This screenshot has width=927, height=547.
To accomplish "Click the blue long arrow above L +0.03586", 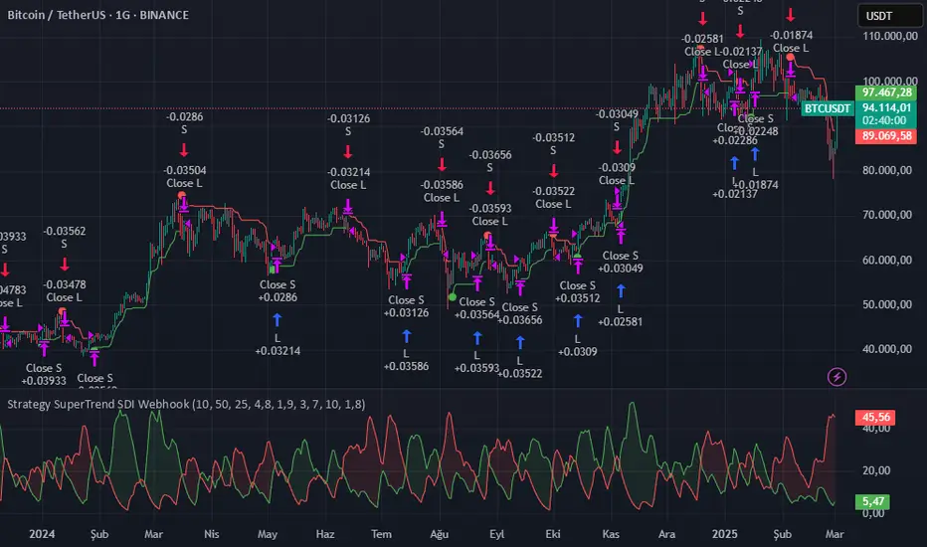I will pos(406,336).
